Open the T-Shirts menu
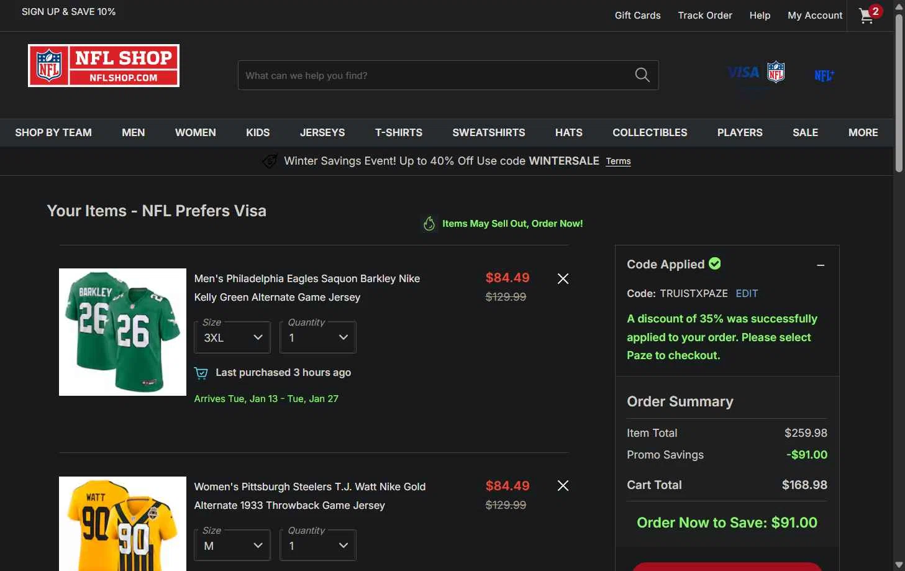905x571 pixels. [399, 133]
